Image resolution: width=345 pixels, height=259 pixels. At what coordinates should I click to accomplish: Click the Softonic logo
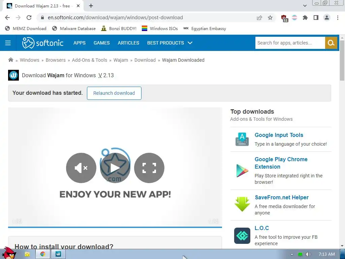[x=43, y=43]
